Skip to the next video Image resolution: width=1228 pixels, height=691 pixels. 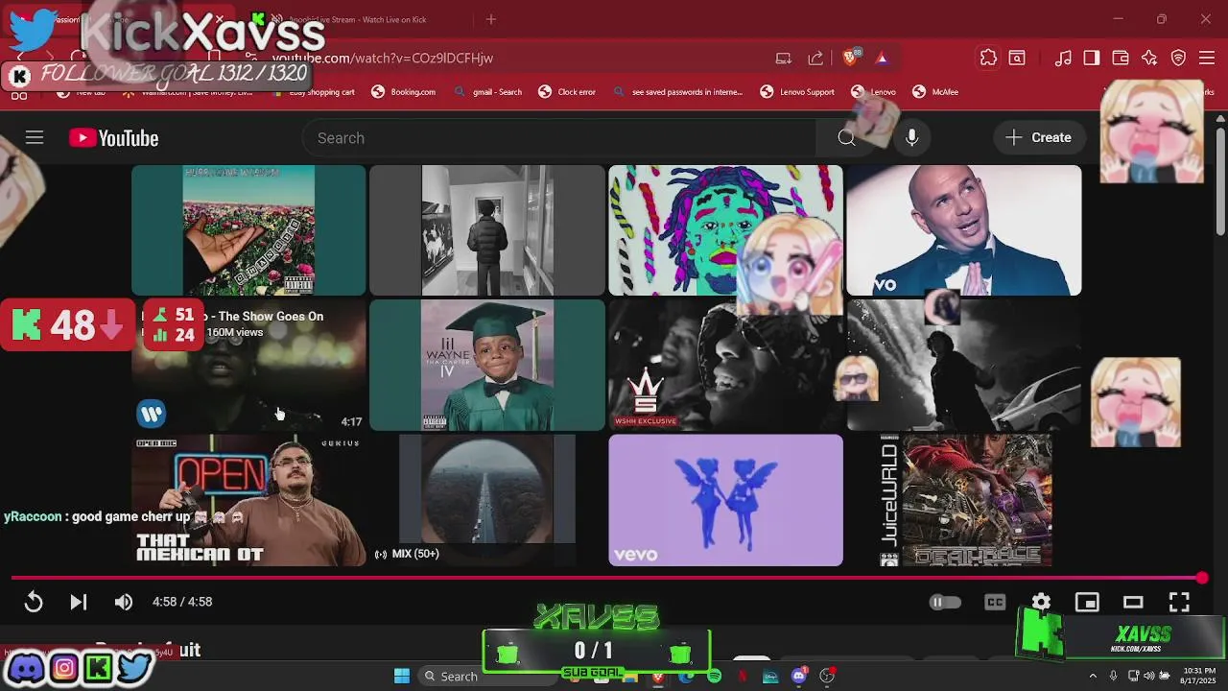tap(79, 602)
